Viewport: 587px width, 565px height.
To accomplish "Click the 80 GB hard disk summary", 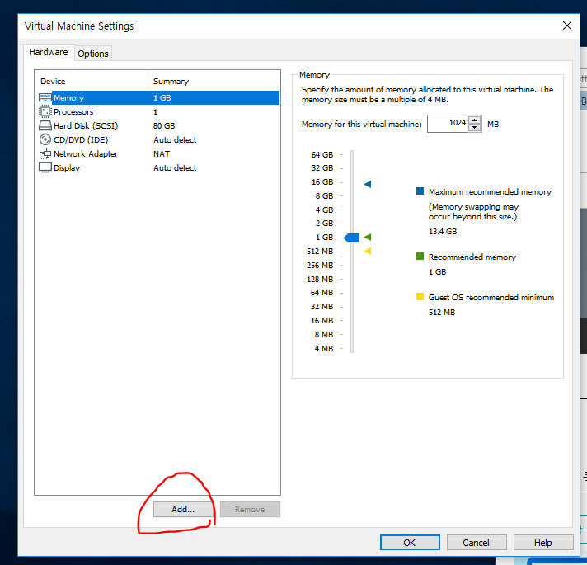I will (164, 126).
